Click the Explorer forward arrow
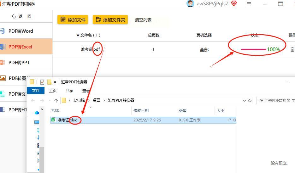Viewport: 295px width, 173px height. (42, 101)
